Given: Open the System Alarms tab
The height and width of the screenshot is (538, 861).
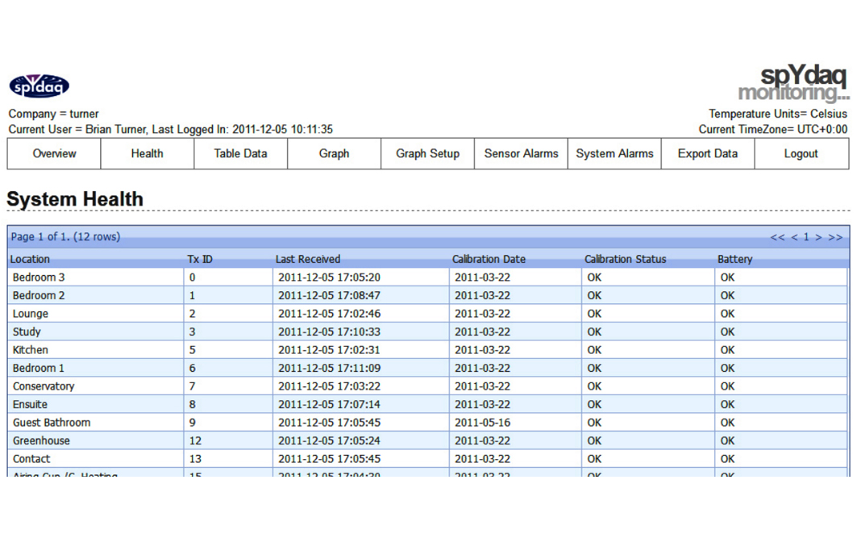Looking at the screenshot, I should [614, 153].
